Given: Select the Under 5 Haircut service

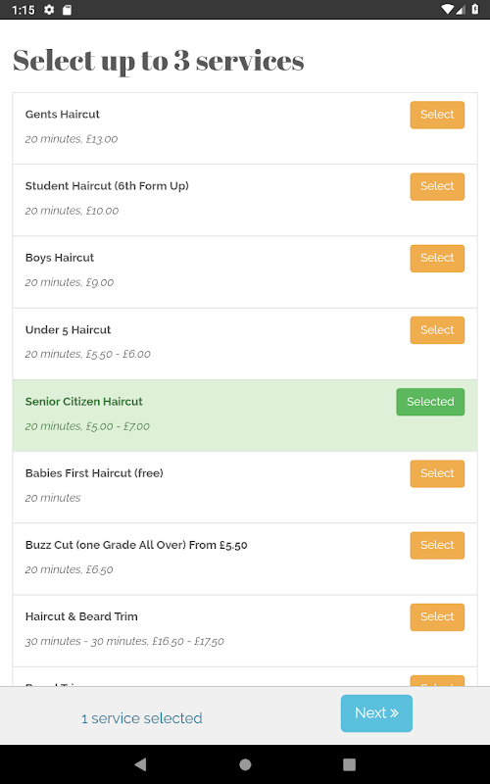Looking at the screenshot, I should 437,330.
